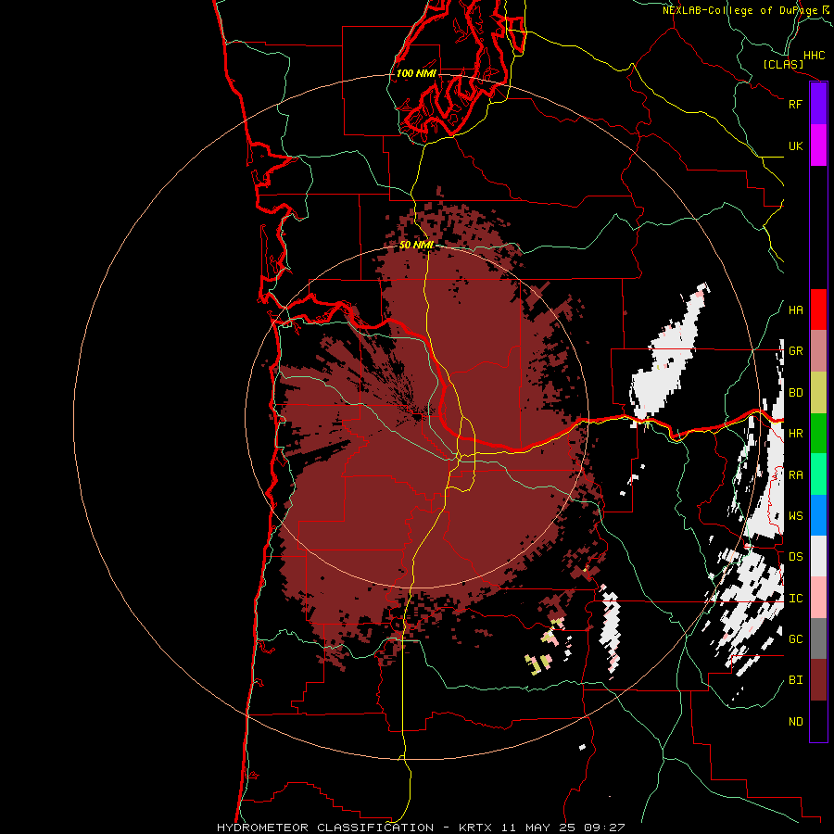Click the HYDROMETEOR CLASSIFICATION title text
This screenshot has width=834, height=834.
pyautogui.click(x=325, y=828)
